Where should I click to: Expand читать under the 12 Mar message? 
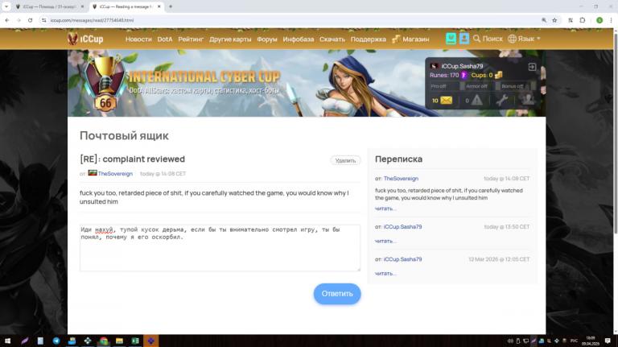tap(385, 273)
